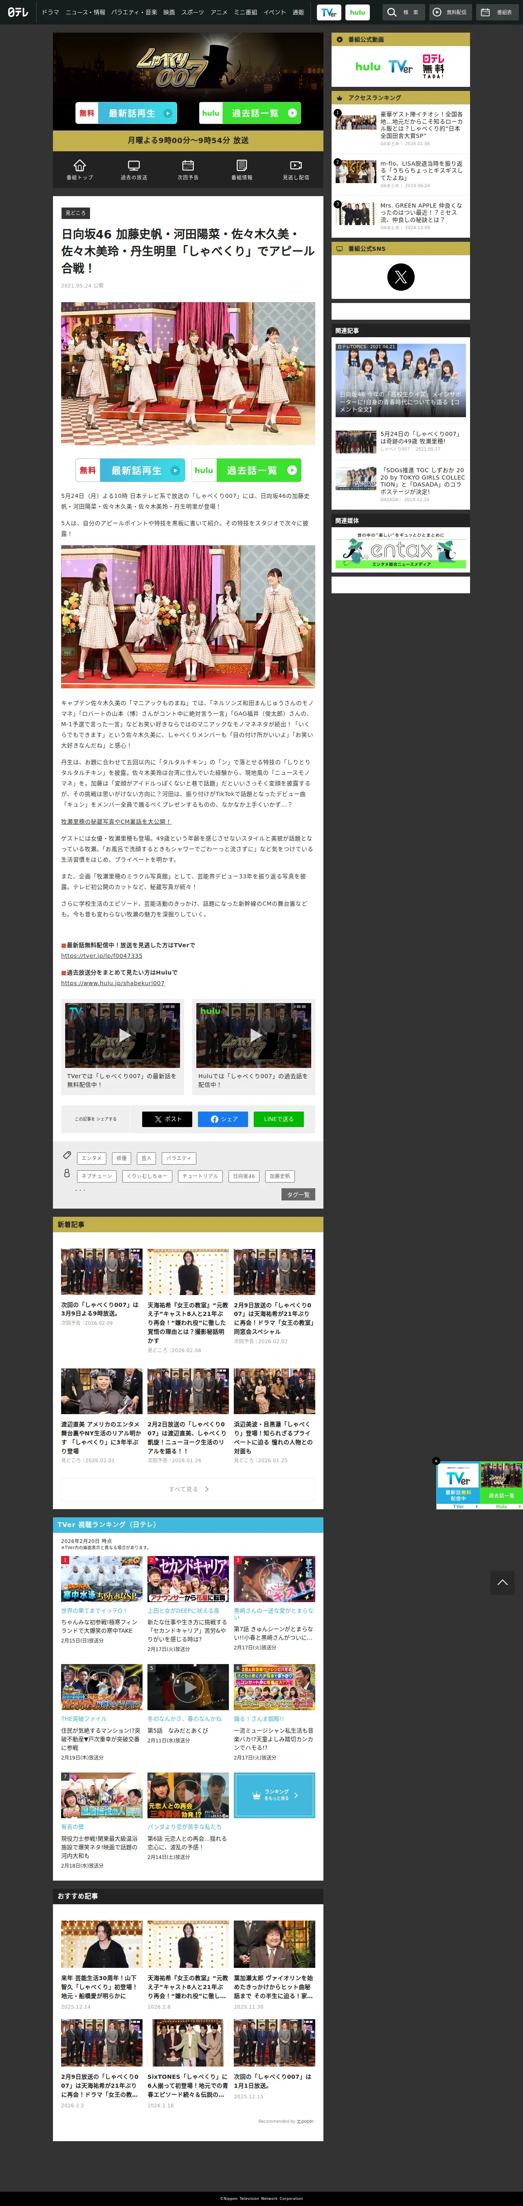The height and width of the screenshot is (2206, 523).
Task: Click the 最新話再生 button below the first article photo
Action: pyautogui.click(x=130, y=470)
